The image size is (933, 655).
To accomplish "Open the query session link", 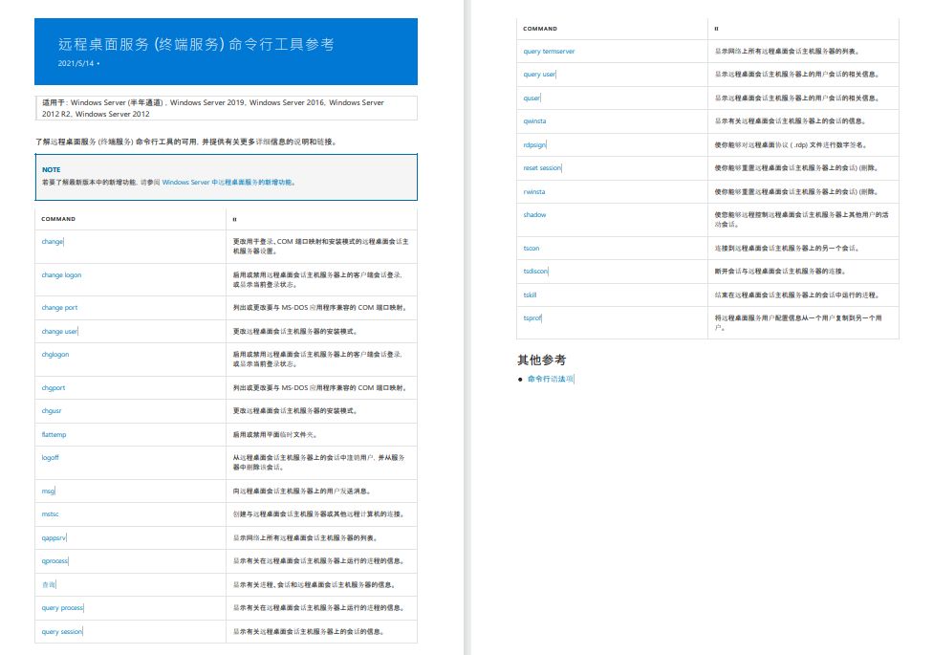I will [62, 632].
